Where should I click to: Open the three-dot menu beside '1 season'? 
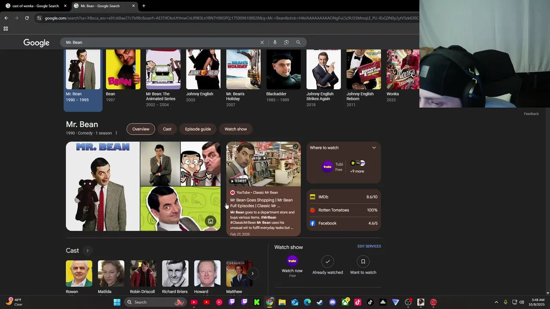pos(116,133)
